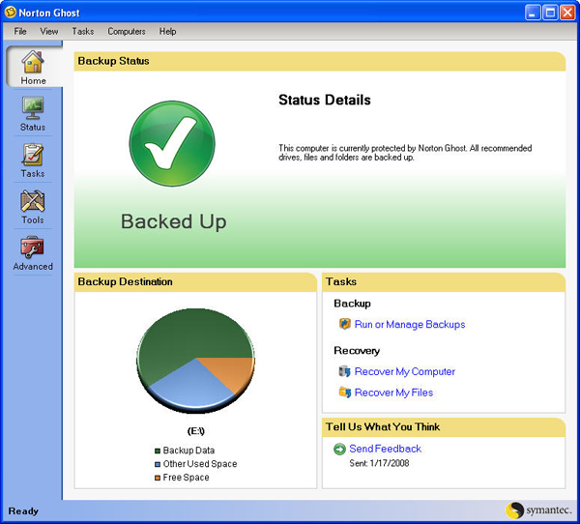Screen dimensions: 580x524
Task: Open the Tasks menu in menu bar
Action: [83, 31]
